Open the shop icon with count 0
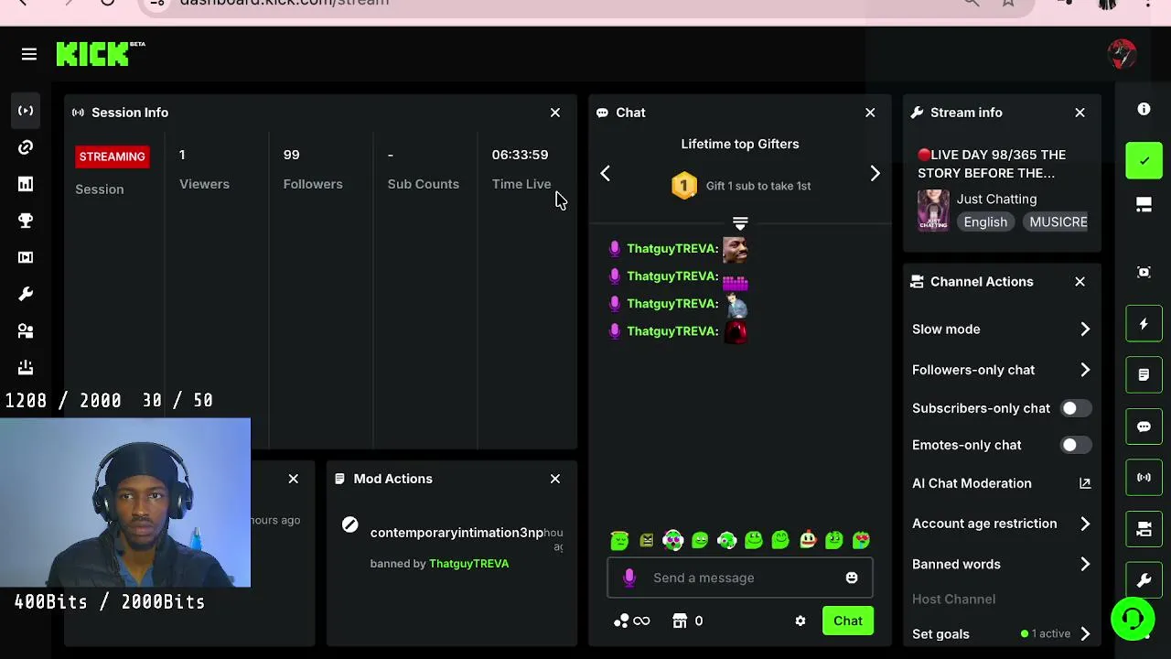This screenshot has height=659, width=1171. 687,621
